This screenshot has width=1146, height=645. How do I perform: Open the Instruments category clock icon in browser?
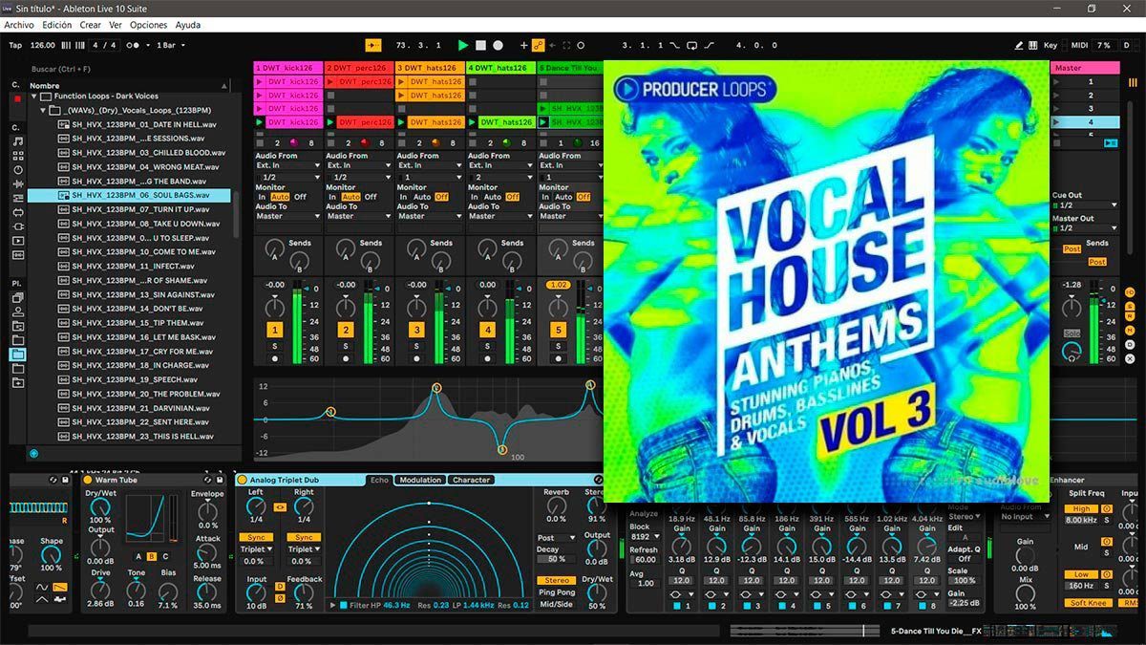17,169
